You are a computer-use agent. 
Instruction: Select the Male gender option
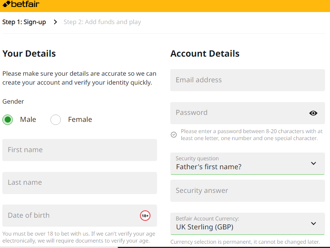click(x=8, y=120)
